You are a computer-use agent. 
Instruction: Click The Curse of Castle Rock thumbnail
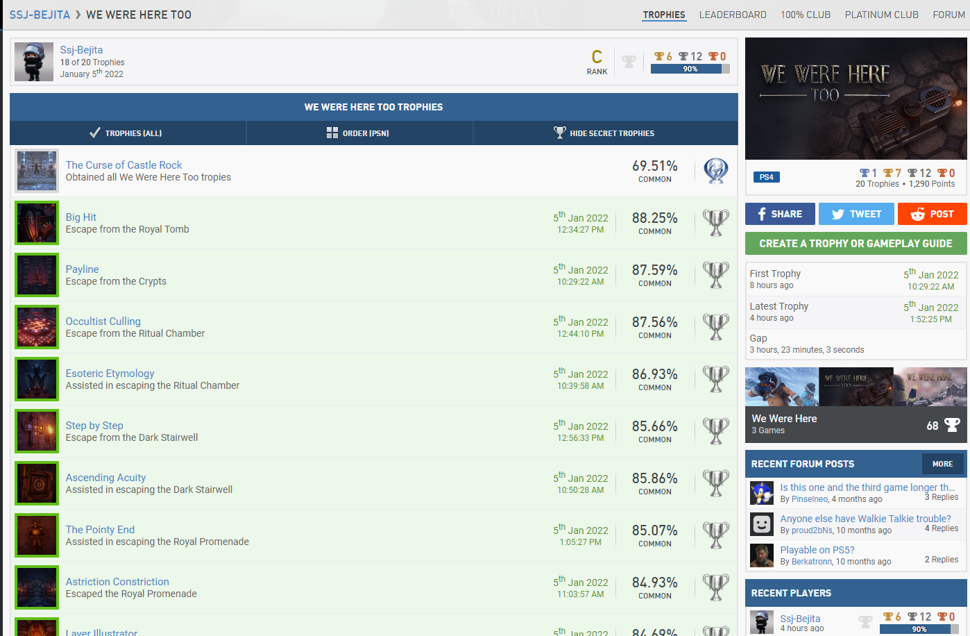(x=37, y=171)
